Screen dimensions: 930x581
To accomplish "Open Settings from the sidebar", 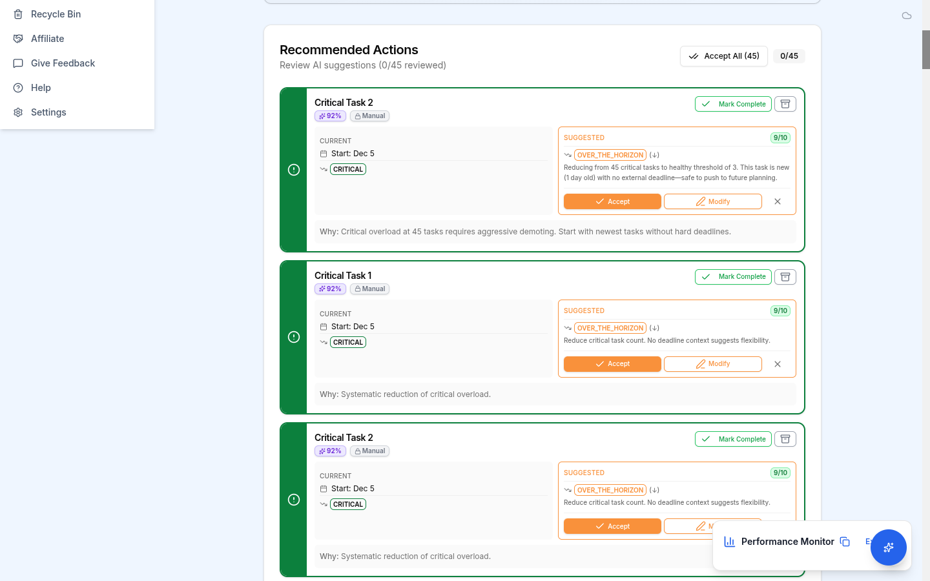I will tap(48, 112).
